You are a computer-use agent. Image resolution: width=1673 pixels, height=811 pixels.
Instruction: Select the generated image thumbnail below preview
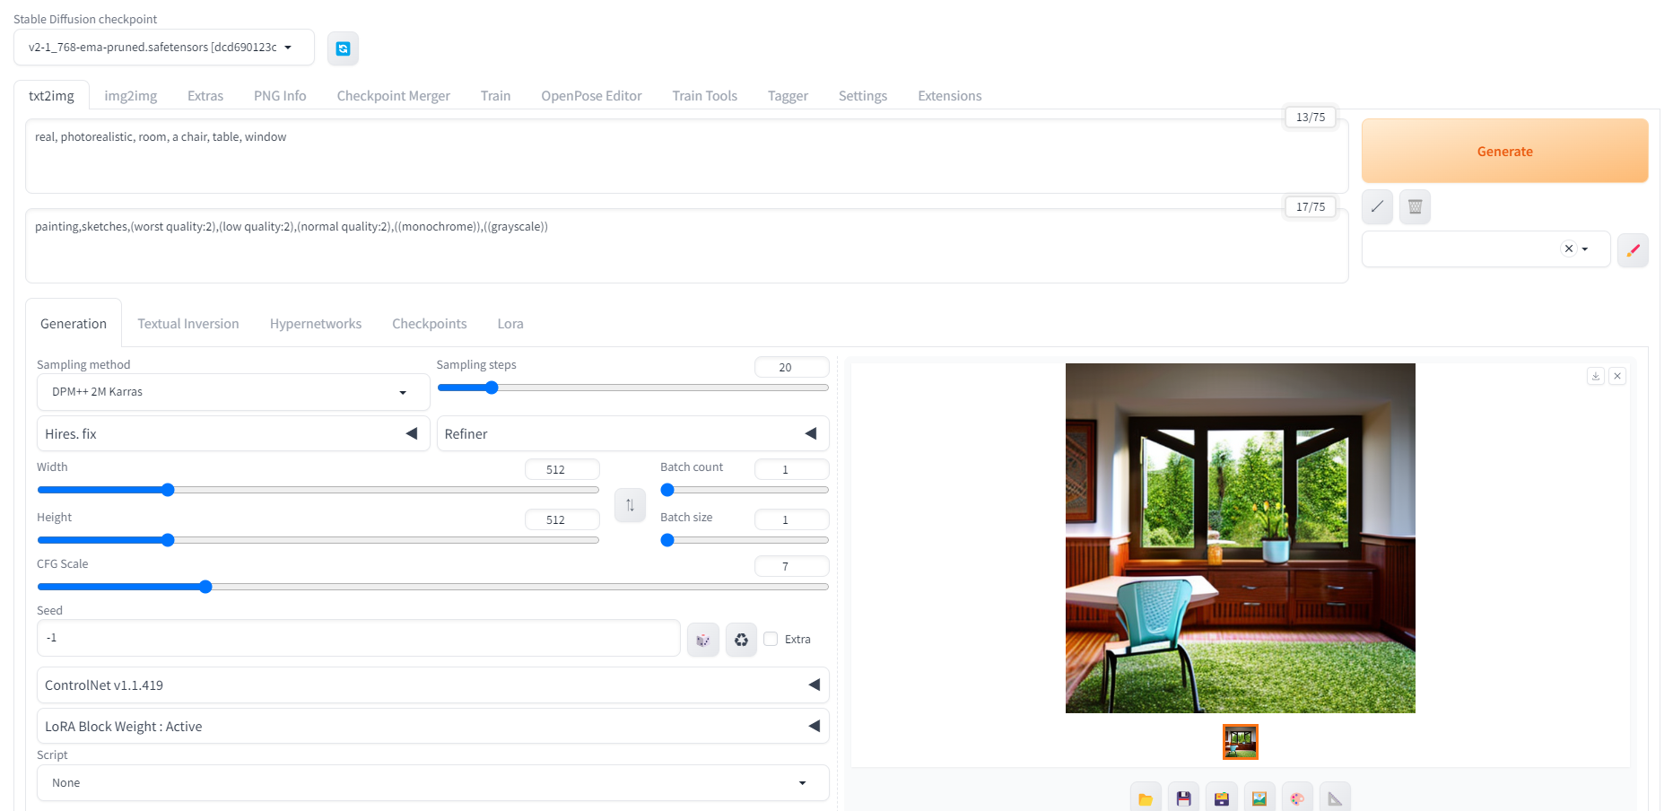[x=1241, y=742]
